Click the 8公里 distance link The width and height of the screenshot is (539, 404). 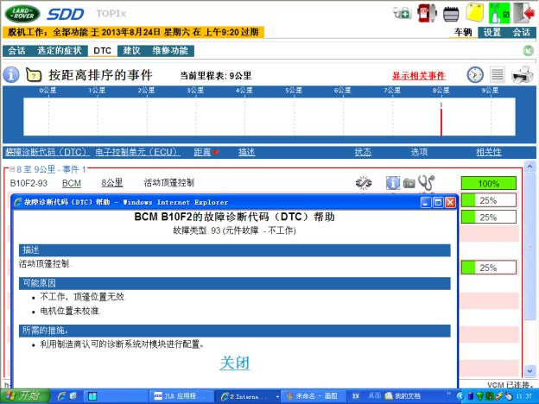tap(112, 183)
